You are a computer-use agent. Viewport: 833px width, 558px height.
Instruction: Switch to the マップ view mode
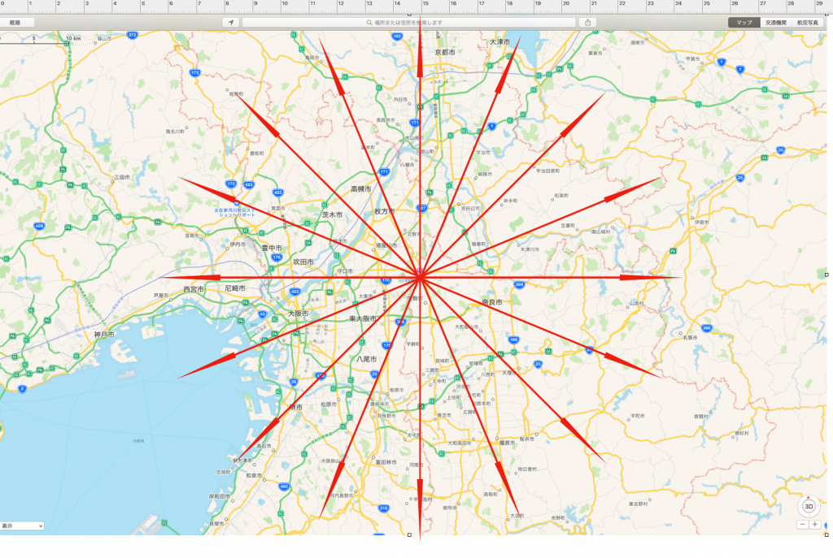point(744,23)
